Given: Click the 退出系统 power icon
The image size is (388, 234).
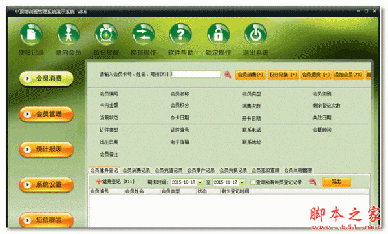Looking at the screenshot, I should click(x=255, y=35).
